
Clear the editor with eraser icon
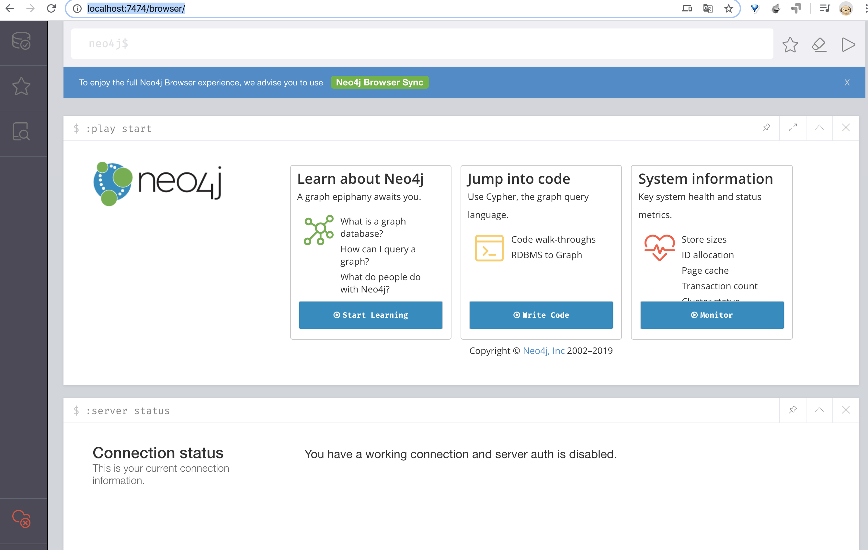pos(819,45)
